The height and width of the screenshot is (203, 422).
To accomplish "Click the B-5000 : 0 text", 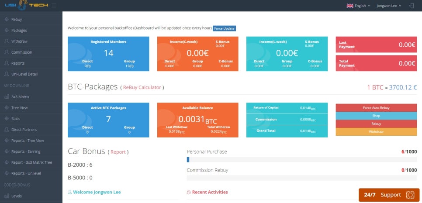I will click(x=80, y=178).
